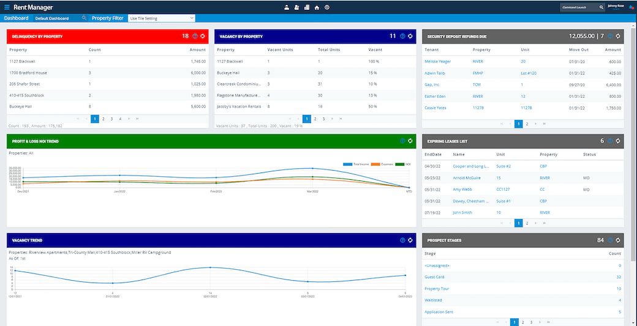Open the Johnny Rose user menu
This screenshot has width=637, height=326.
[615, 7]
